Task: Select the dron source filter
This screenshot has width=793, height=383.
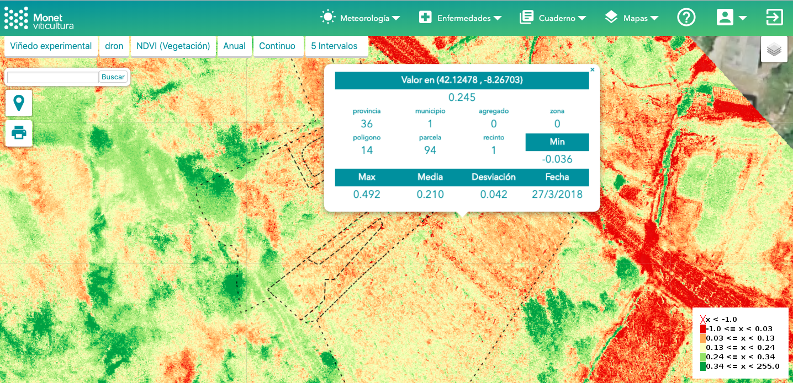Action: tap(114, 46)
